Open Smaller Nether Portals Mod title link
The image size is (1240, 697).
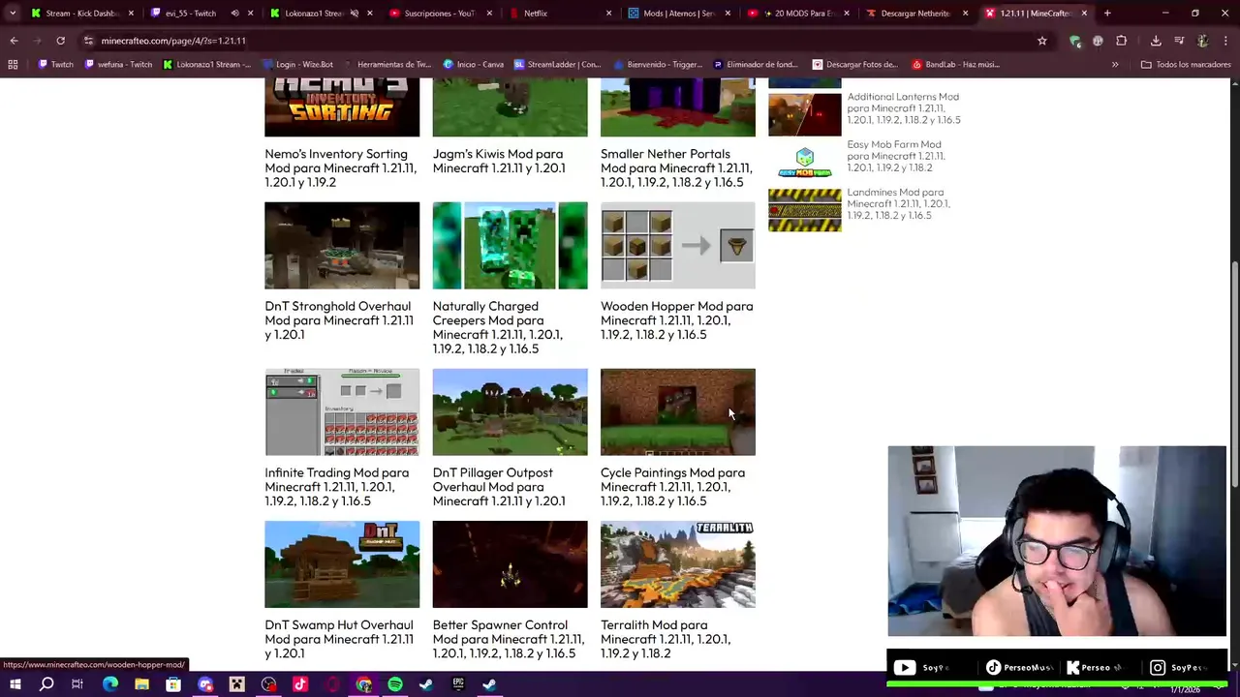[x=676, y=167]
